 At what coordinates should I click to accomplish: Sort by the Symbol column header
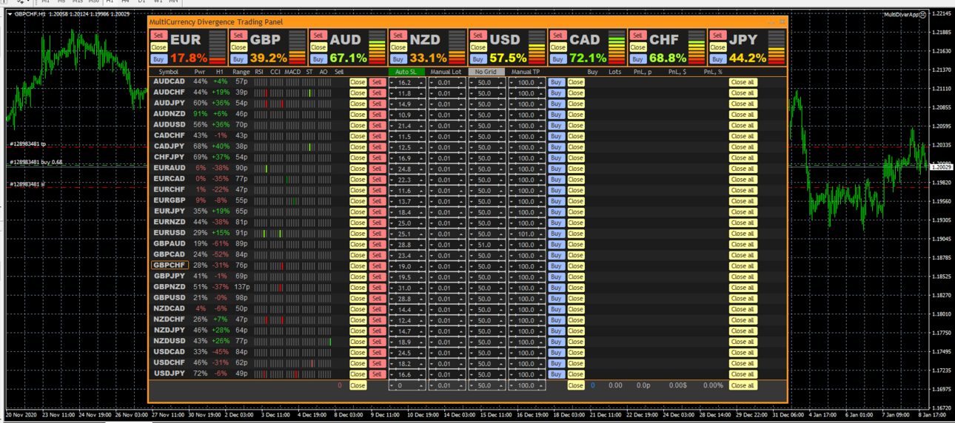coord(169,72)
